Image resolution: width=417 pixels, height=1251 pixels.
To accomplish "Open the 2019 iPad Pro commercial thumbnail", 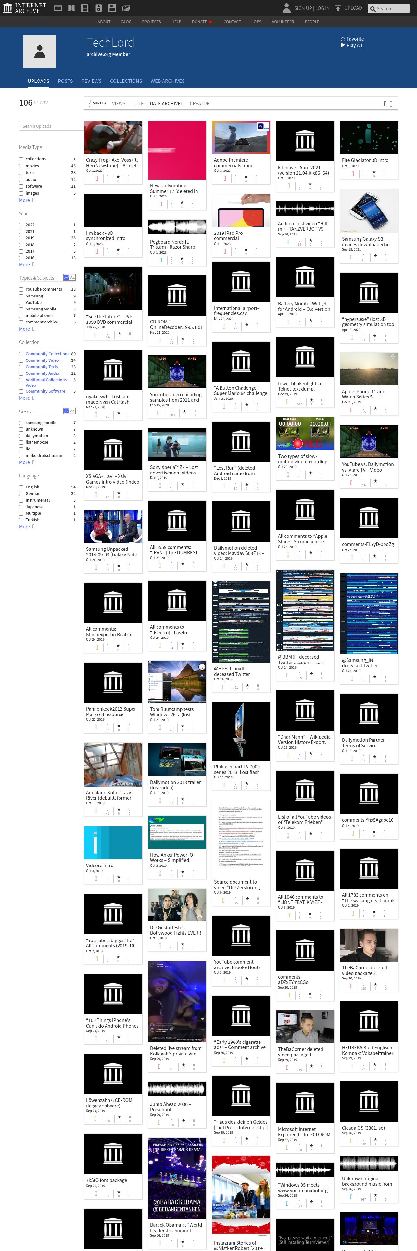I will coord(241,210).
